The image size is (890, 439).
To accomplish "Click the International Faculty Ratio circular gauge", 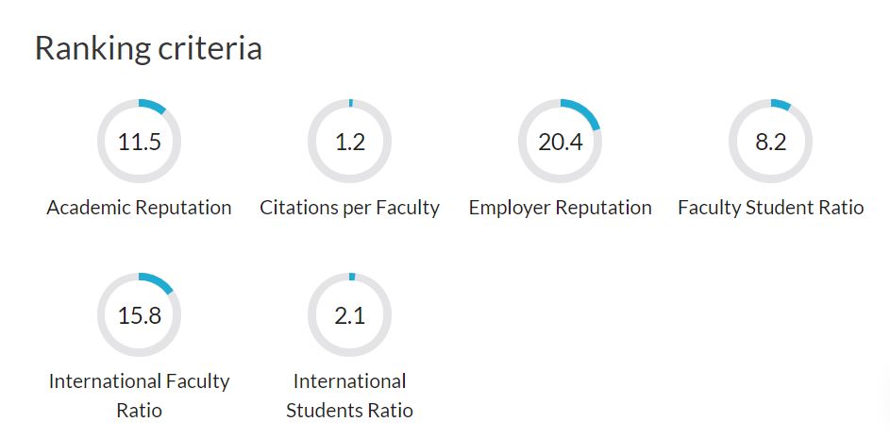I will pyautogui.click(x=139, y=314).
